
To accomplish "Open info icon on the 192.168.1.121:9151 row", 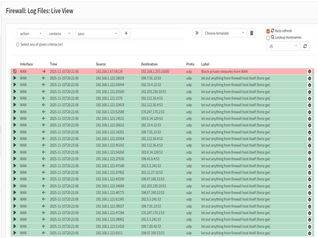I will 310,233.
